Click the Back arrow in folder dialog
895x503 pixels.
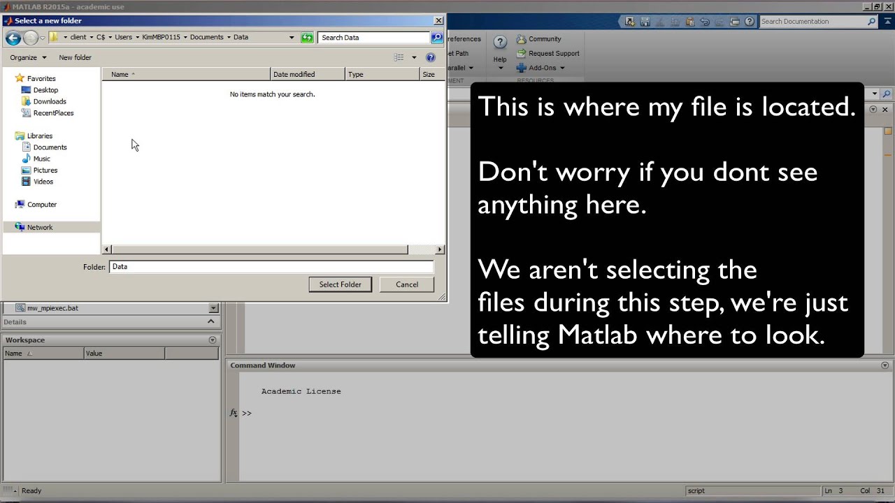pyautogui.click(x=13, y=38)
